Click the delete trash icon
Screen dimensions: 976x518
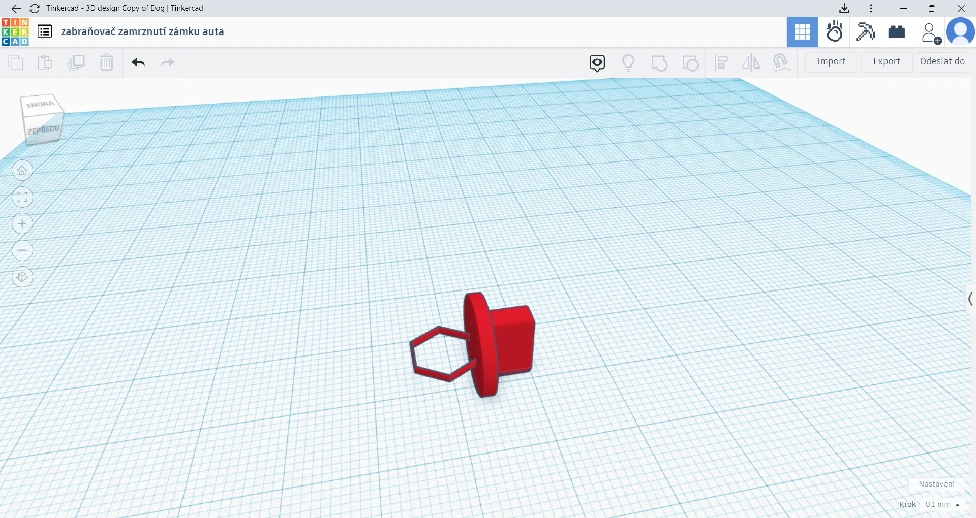coord(107,62)
